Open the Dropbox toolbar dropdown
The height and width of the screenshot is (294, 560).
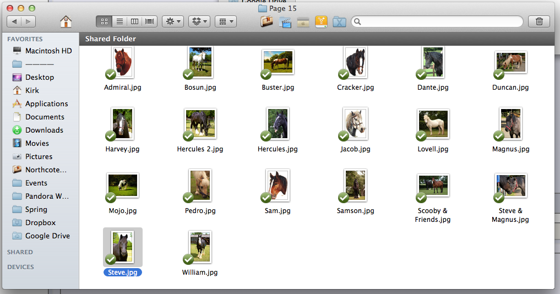point(199,22)
